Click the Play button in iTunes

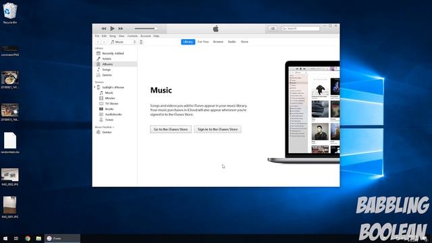(113, 28)
